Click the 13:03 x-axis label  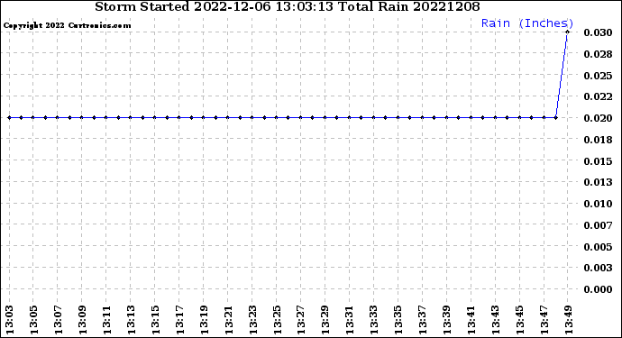coord(10,320)
